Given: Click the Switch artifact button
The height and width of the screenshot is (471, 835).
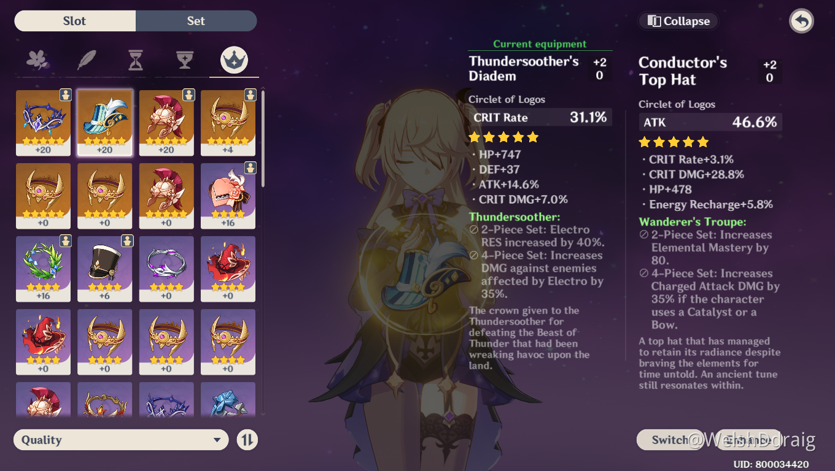Looking at the screenshot, I should (670, 439).
